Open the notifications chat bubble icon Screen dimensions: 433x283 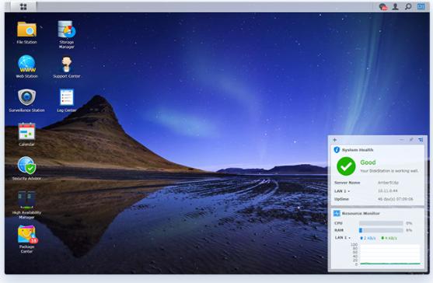pyautogui.click(x=383, y=7)
